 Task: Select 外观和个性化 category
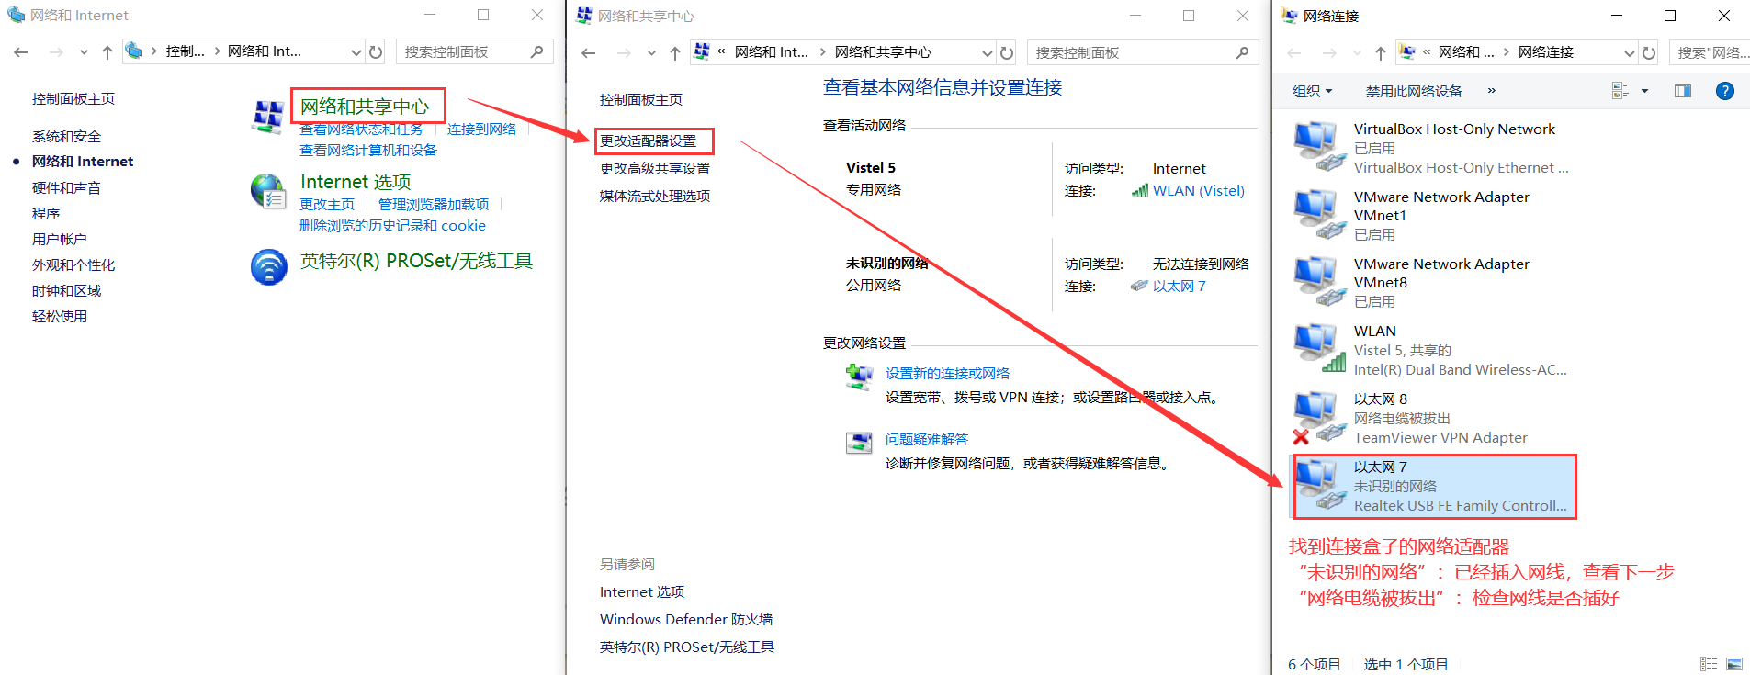pyautogui.click(x=73, y=264)
